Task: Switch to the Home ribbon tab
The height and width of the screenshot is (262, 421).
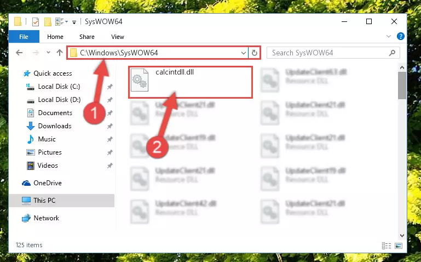Action: pos(55,37)
